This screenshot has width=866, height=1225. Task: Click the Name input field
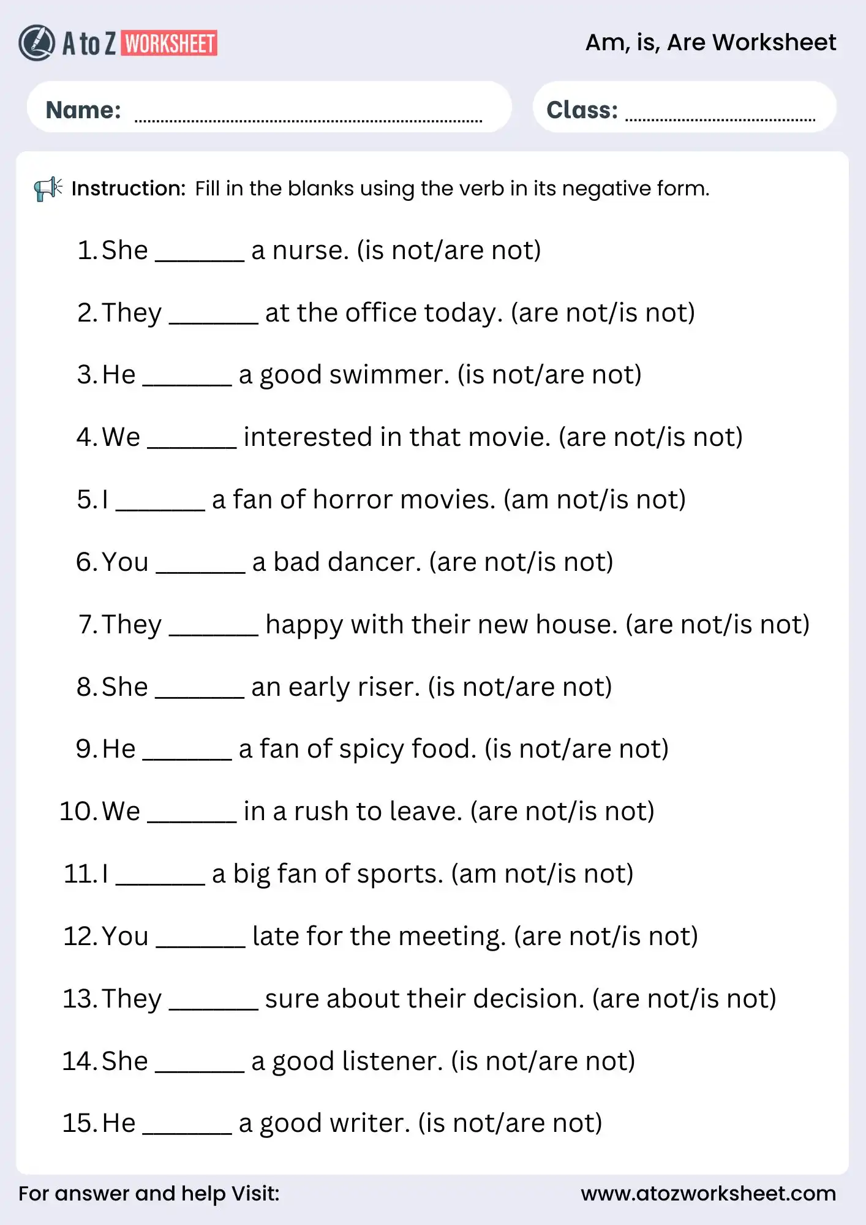pyautogui.click(x=308, y=110)
